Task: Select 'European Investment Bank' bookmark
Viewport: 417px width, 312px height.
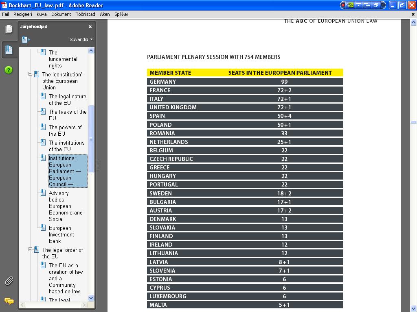Action: point(61,234)
